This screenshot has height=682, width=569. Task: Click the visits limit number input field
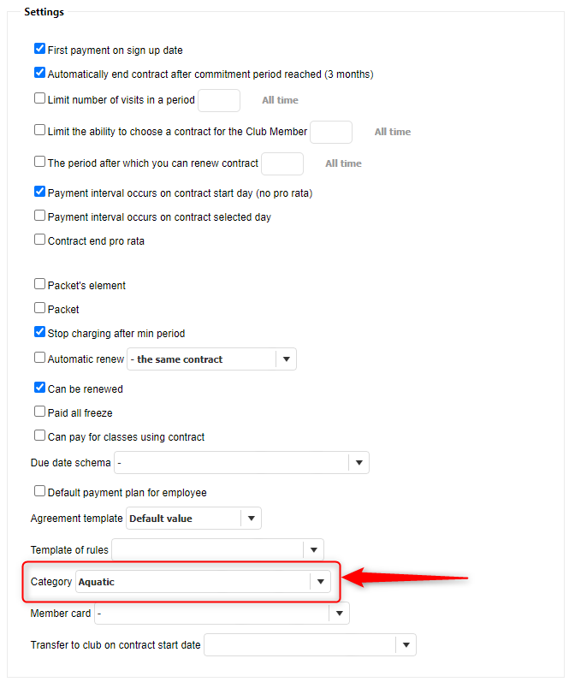(x=219, y=100)
